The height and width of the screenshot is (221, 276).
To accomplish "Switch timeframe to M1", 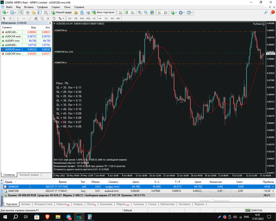I will coord(70,18).
